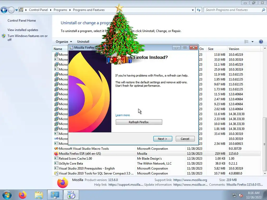
Task: Switch to Control Panel taskbar button
Action: point(55,195)
